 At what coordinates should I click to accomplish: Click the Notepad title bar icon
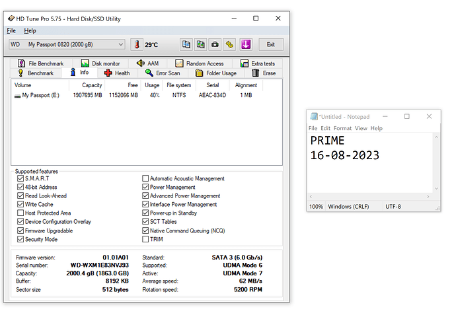314,116
